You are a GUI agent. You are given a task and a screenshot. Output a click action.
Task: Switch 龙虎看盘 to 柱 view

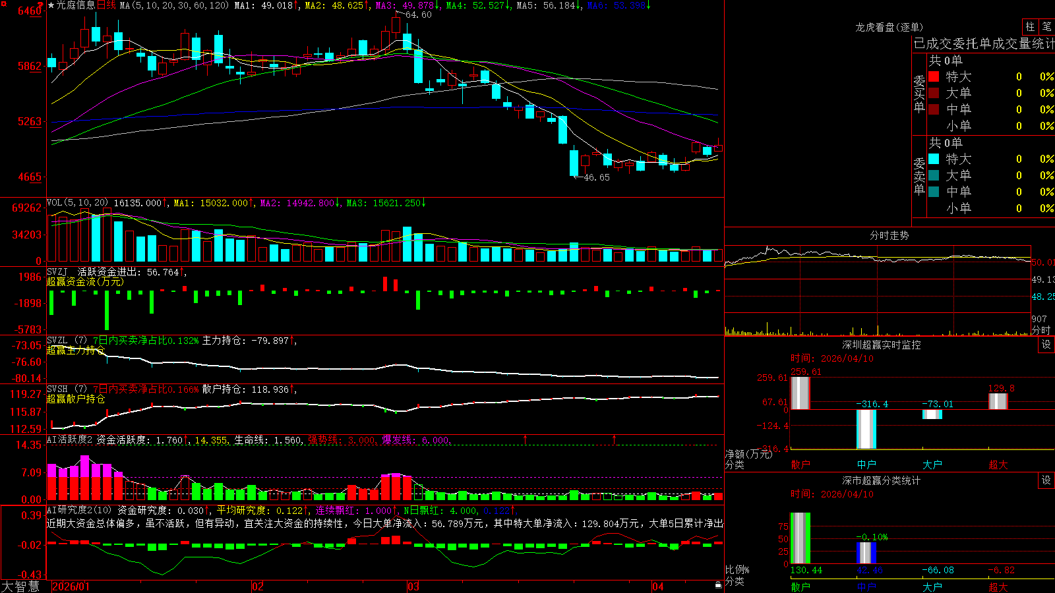click(x=1030, y=26)
